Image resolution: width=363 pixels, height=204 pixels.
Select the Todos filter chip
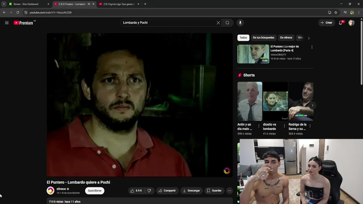point(243,38)
